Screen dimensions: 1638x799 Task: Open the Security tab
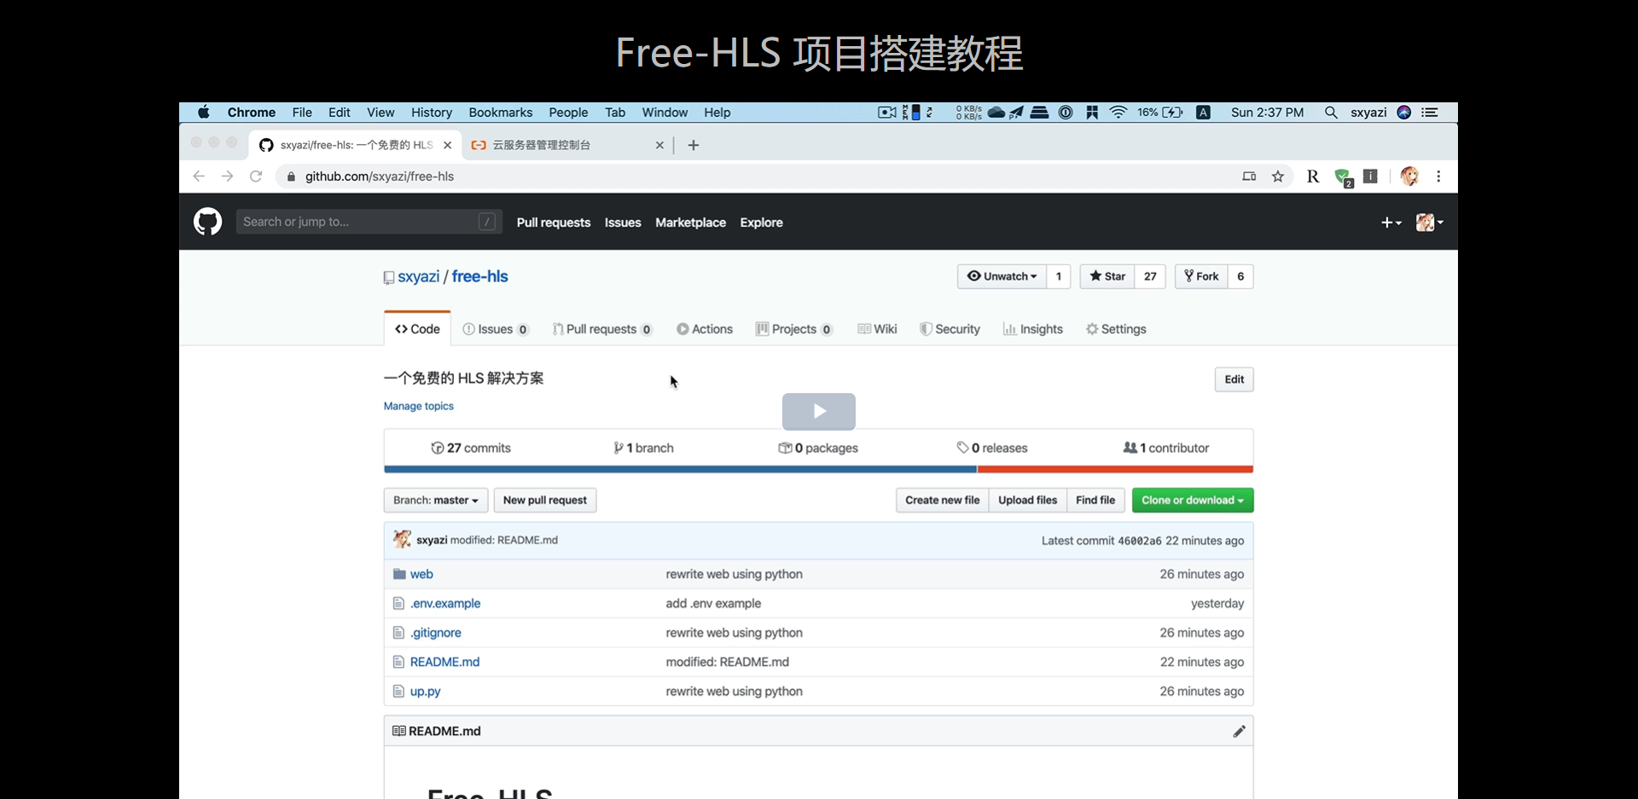coord(950,329)
